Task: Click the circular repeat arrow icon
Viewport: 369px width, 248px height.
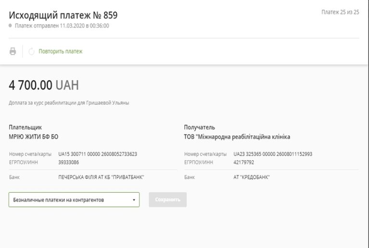Action: (x=32, y=51)
